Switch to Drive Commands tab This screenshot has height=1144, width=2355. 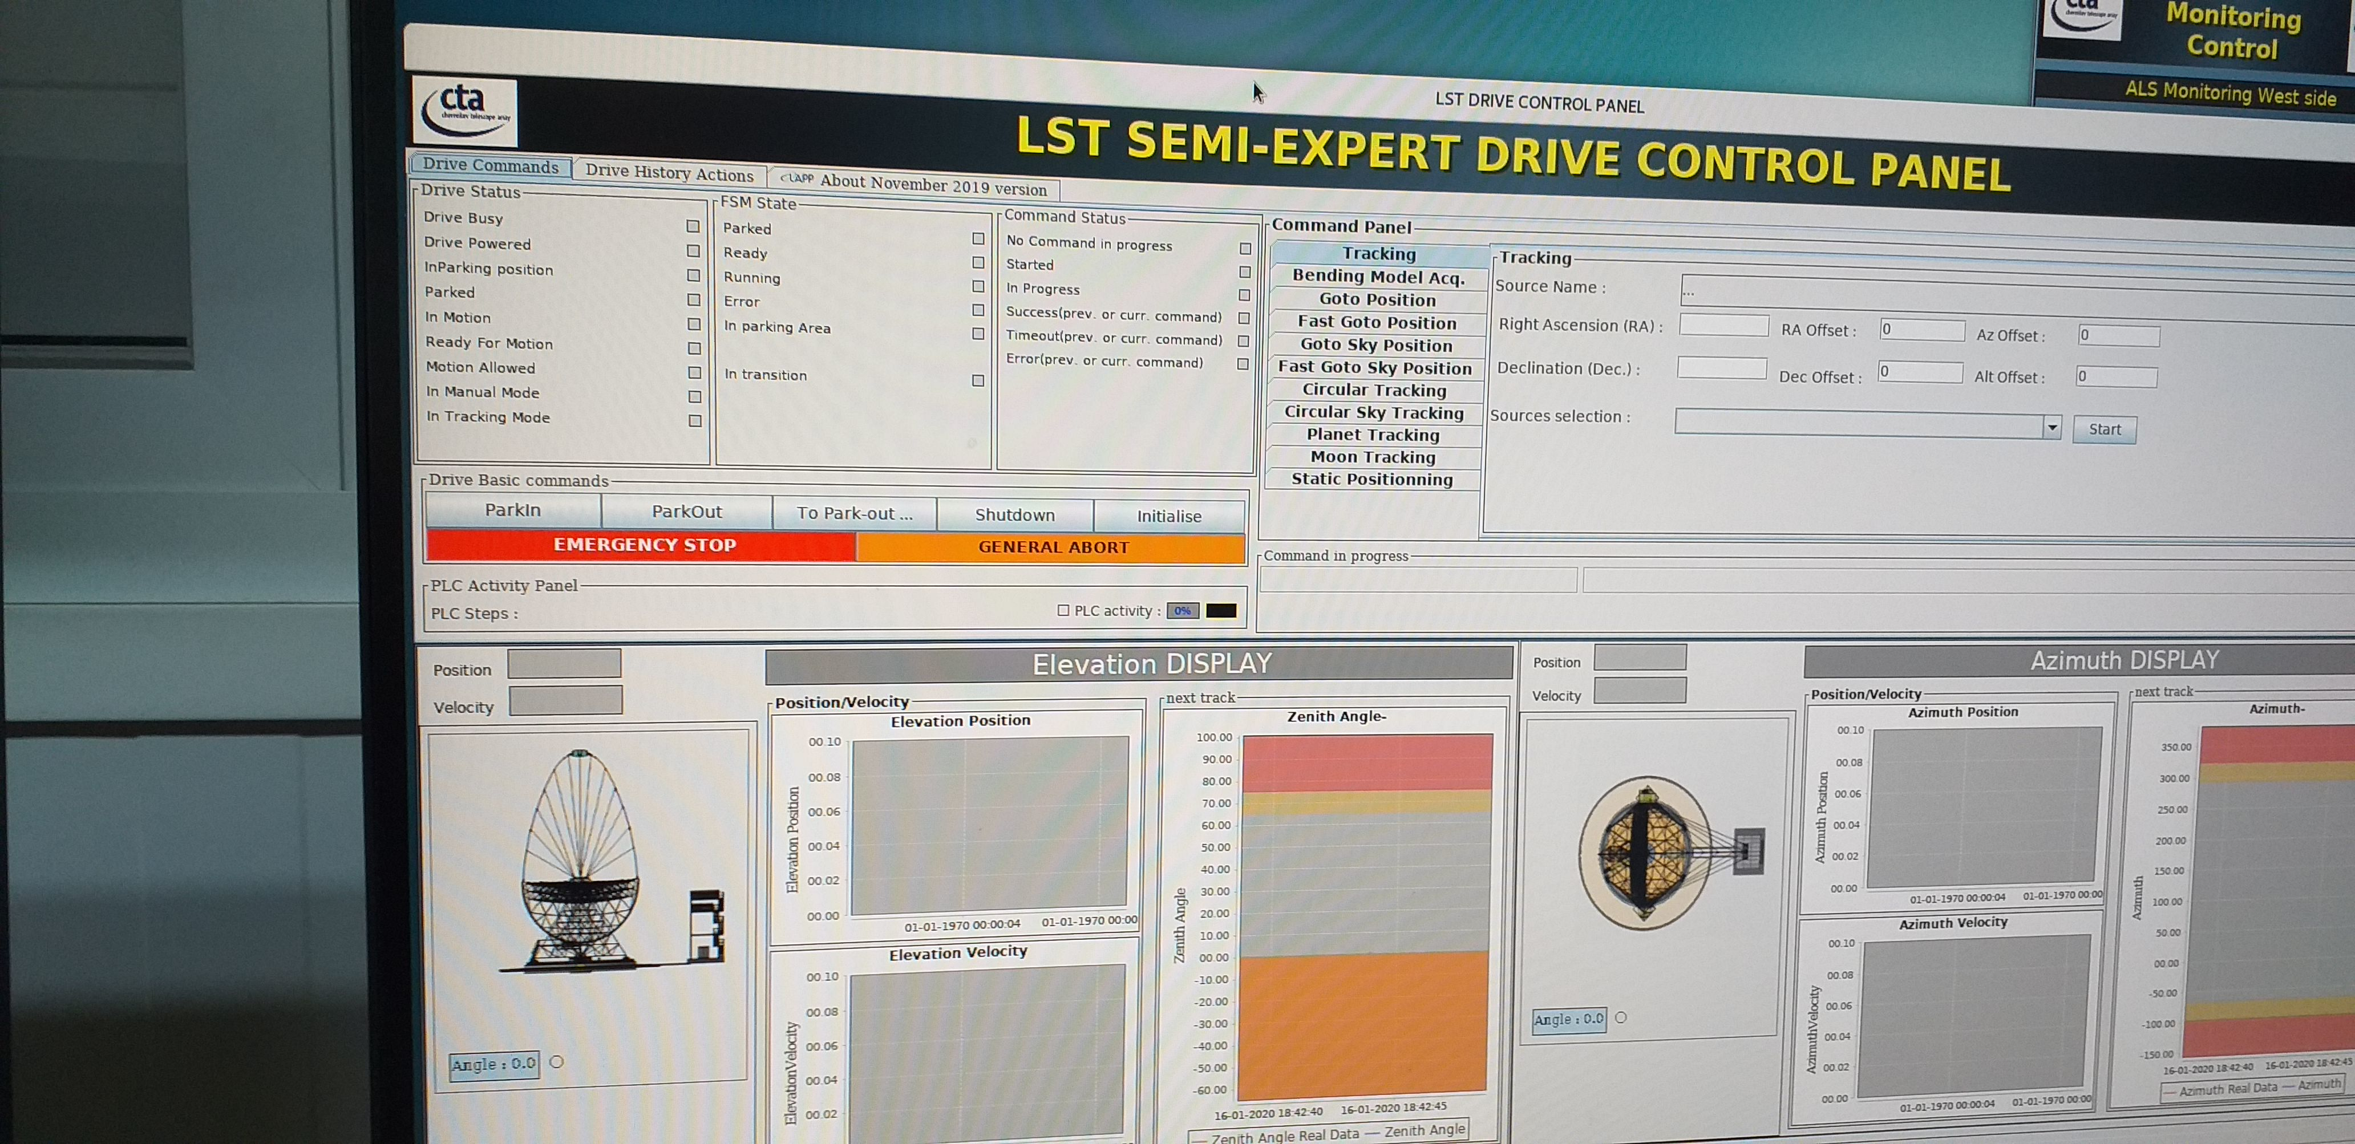pos(491,165)
